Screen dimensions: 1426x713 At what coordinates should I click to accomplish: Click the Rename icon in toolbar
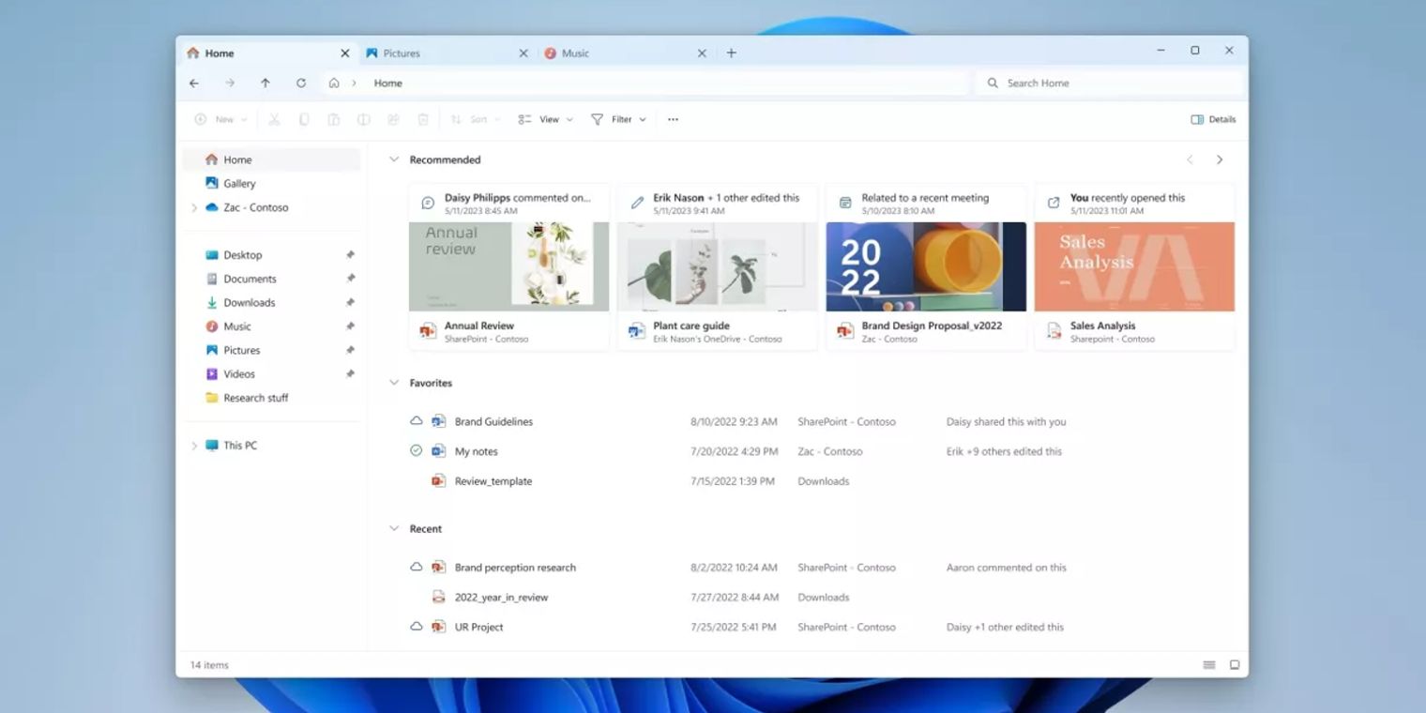(363, 119)
